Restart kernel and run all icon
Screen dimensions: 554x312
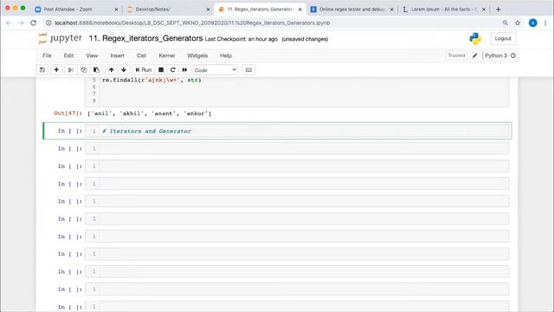click(x=184, y=70)
